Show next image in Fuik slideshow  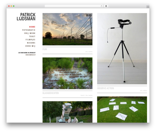(x=90, y=15)
